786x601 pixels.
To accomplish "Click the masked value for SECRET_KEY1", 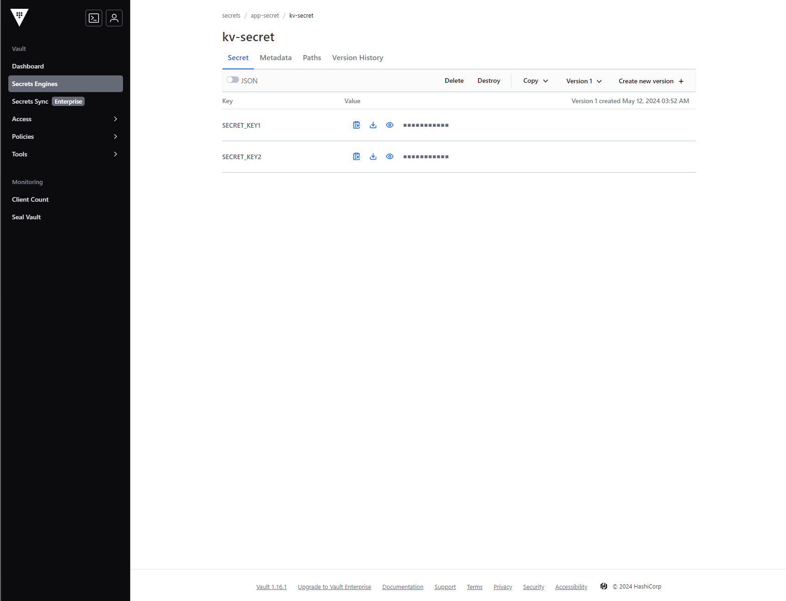I will 426,125.
